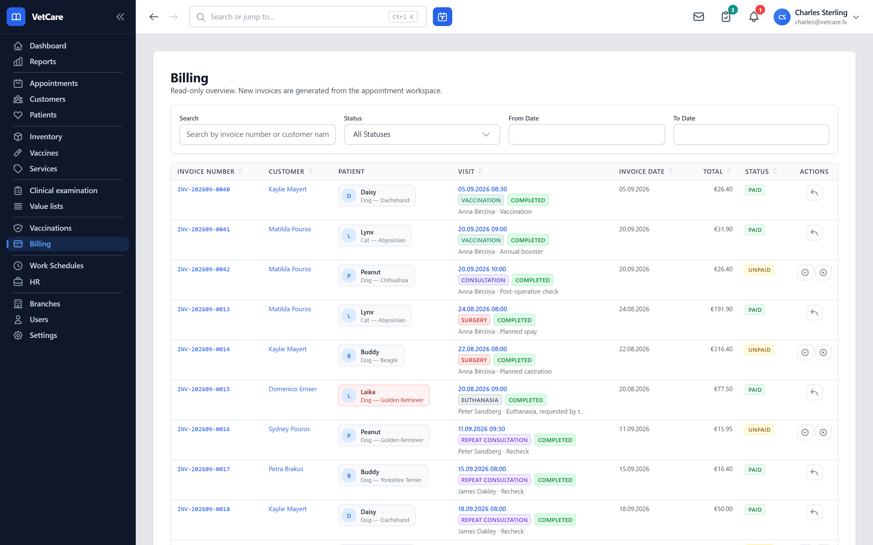Mark invoice INV-202609-0042 as paid checkmark

point(805,272)
